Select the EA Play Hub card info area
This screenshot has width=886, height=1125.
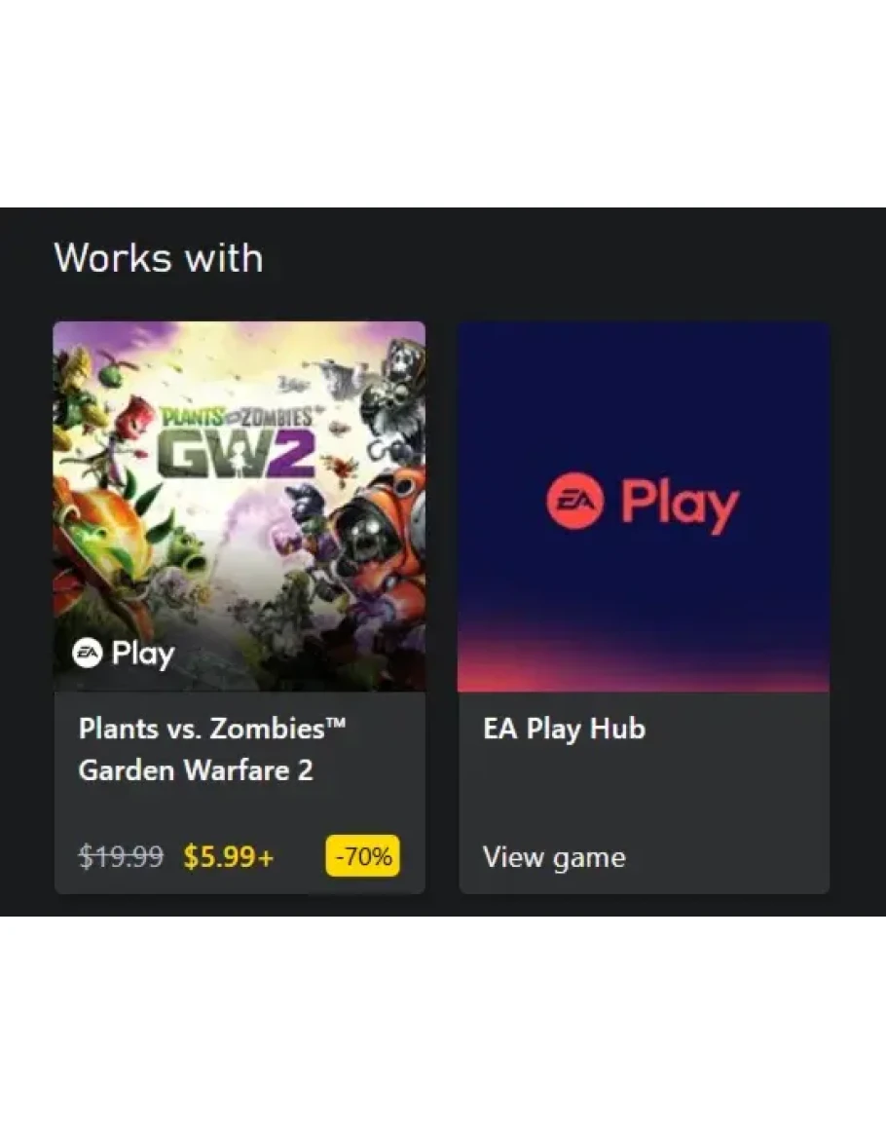(x=644, y=793)
